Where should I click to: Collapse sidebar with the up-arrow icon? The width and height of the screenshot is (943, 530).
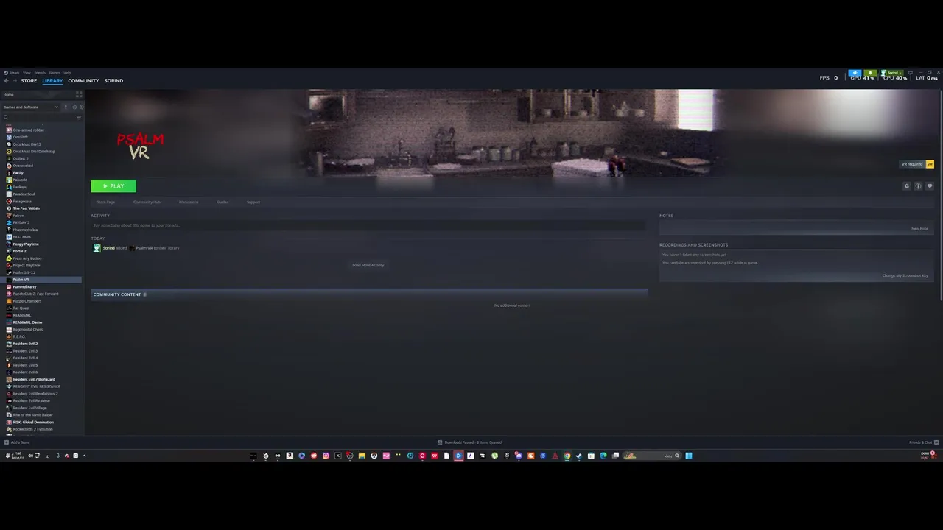66,107
